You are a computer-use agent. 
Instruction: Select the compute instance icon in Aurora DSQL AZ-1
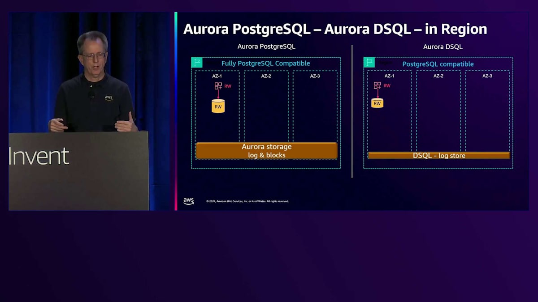[x=377, y=85]
